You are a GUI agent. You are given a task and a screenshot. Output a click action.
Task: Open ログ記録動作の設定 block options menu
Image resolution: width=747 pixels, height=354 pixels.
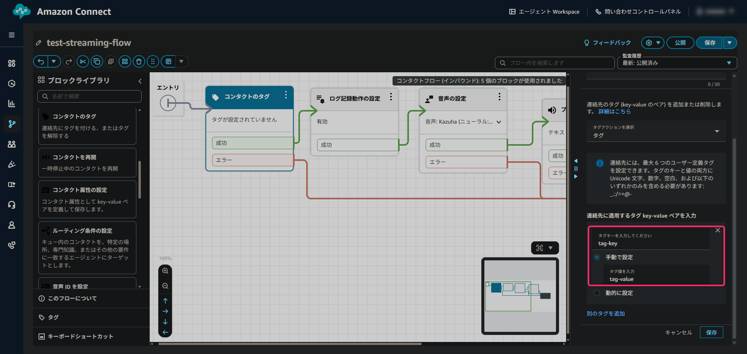click(x=391, y=97)
